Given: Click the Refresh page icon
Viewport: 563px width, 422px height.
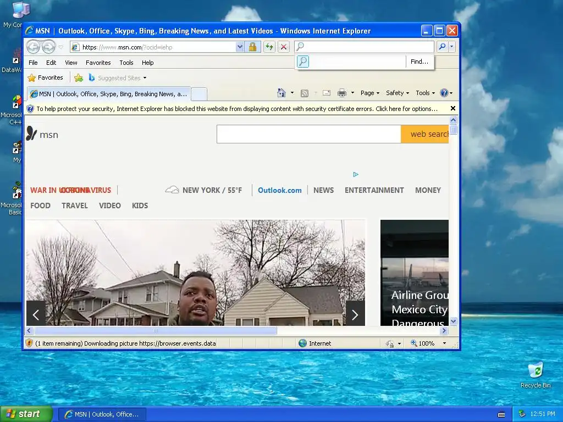Looking at the screenshot, I should click(269, 47).
